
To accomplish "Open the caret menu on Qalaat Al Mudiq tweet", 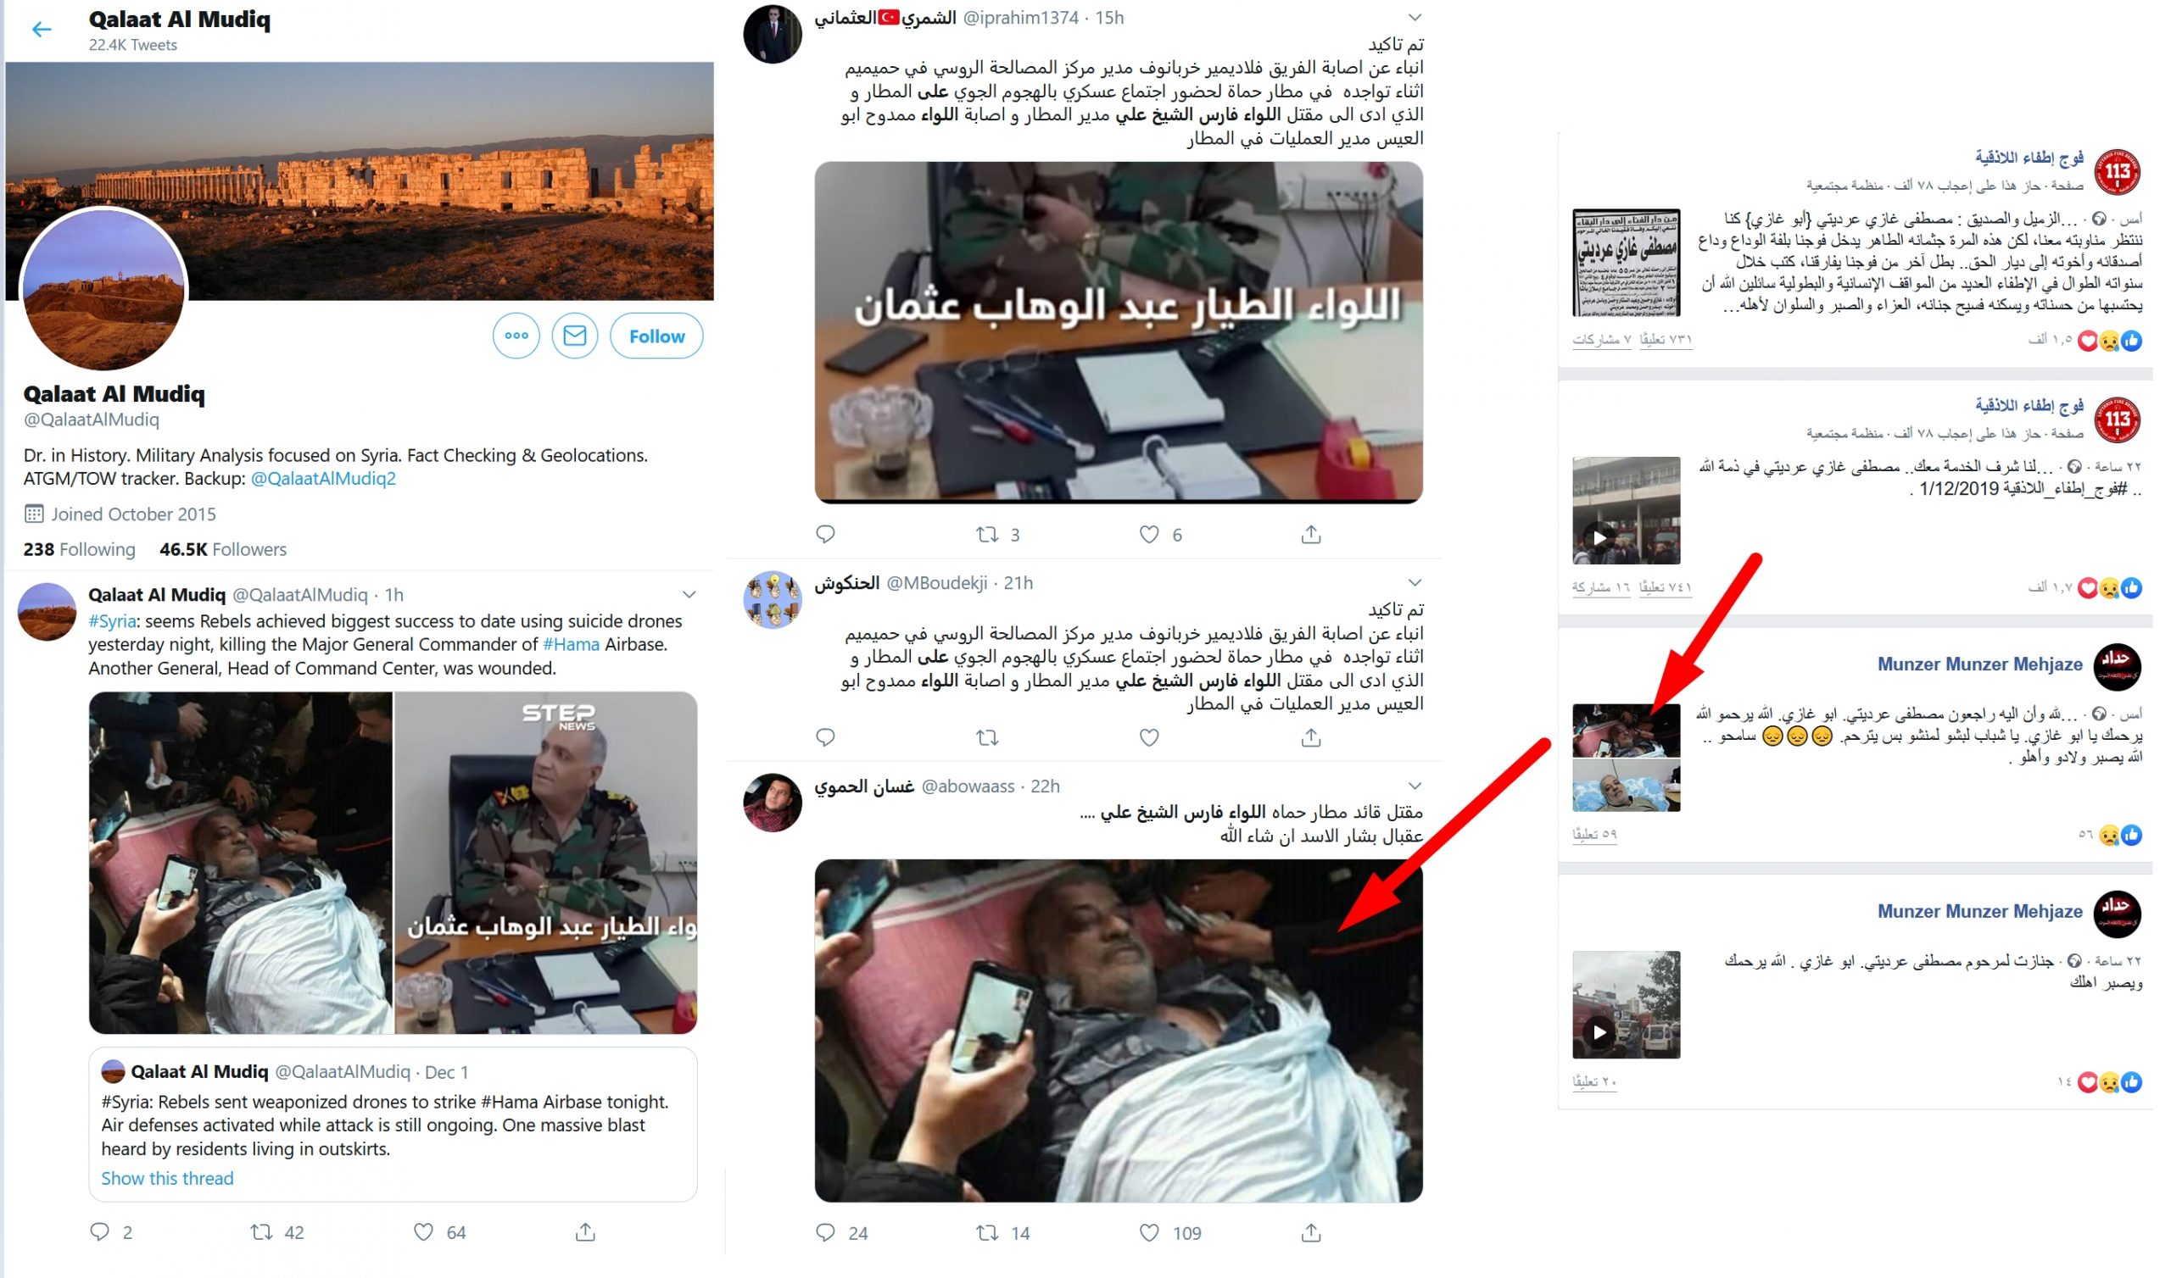I will (689, 595).
